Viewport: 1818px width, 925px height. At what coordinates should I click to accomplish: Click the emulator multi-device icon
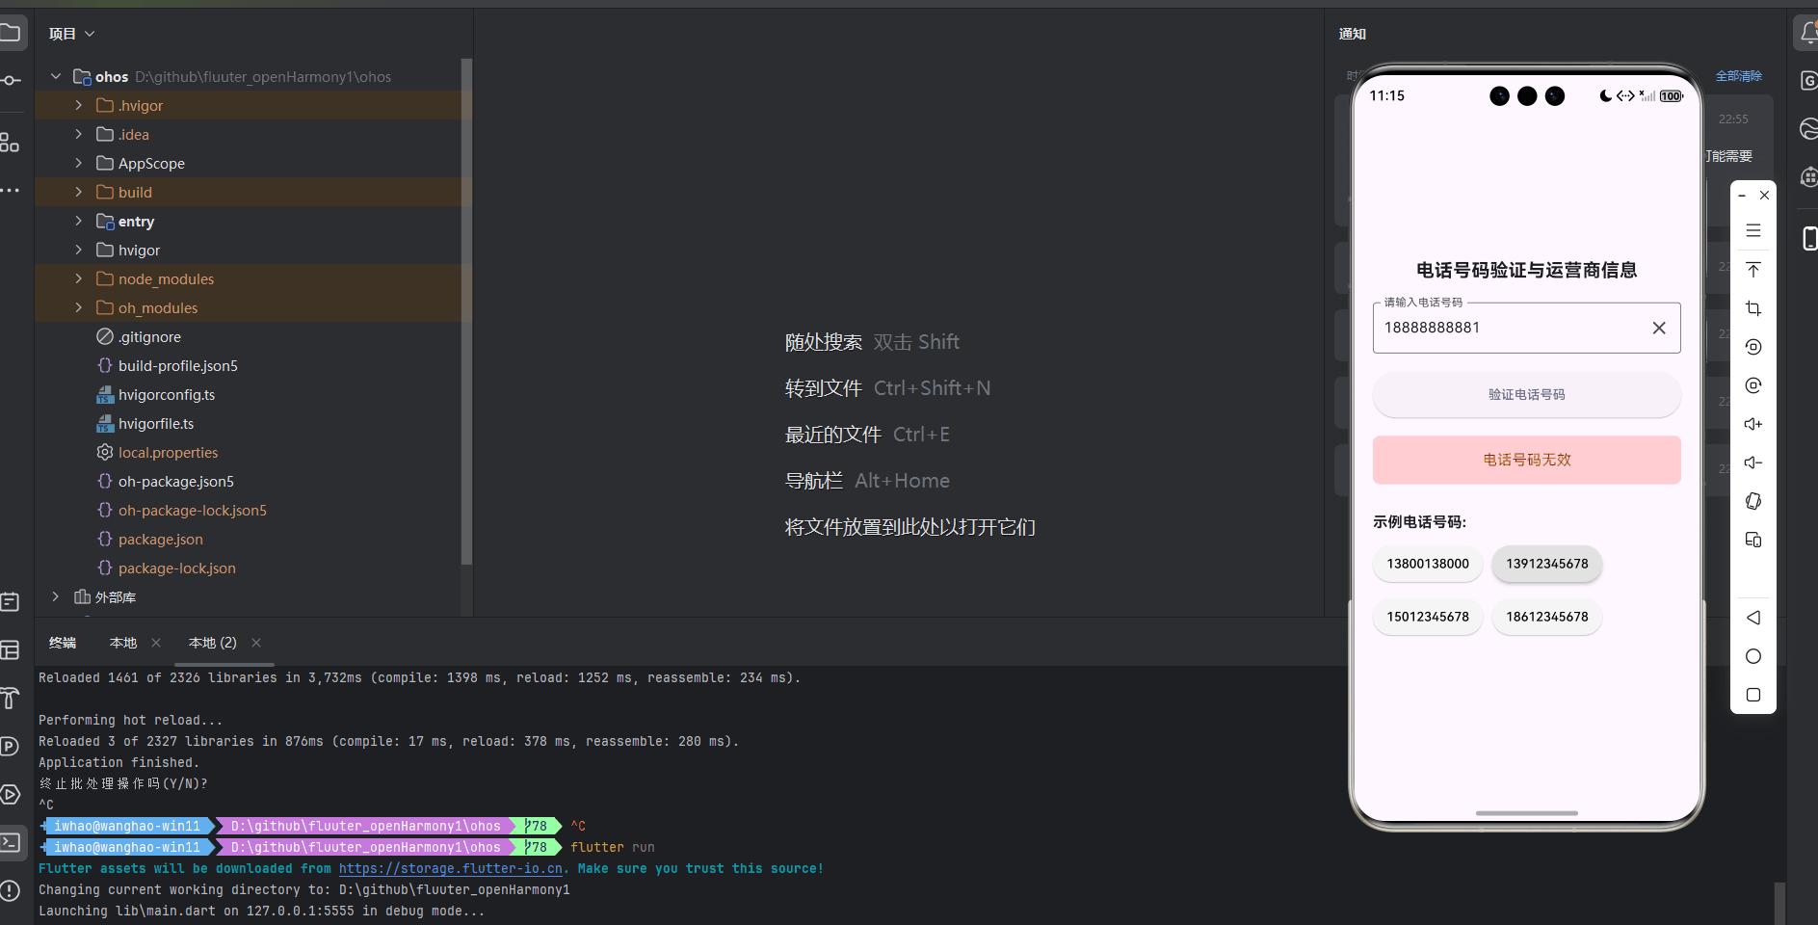tap(1753, 540)
